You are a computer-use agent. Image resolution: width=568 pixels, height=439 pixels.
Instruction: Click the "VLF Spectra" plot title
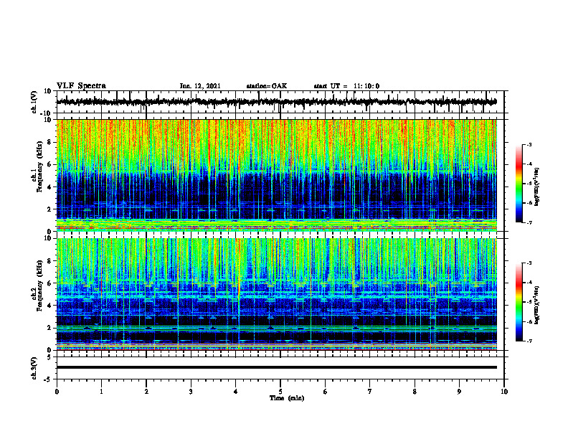[81, 86]
